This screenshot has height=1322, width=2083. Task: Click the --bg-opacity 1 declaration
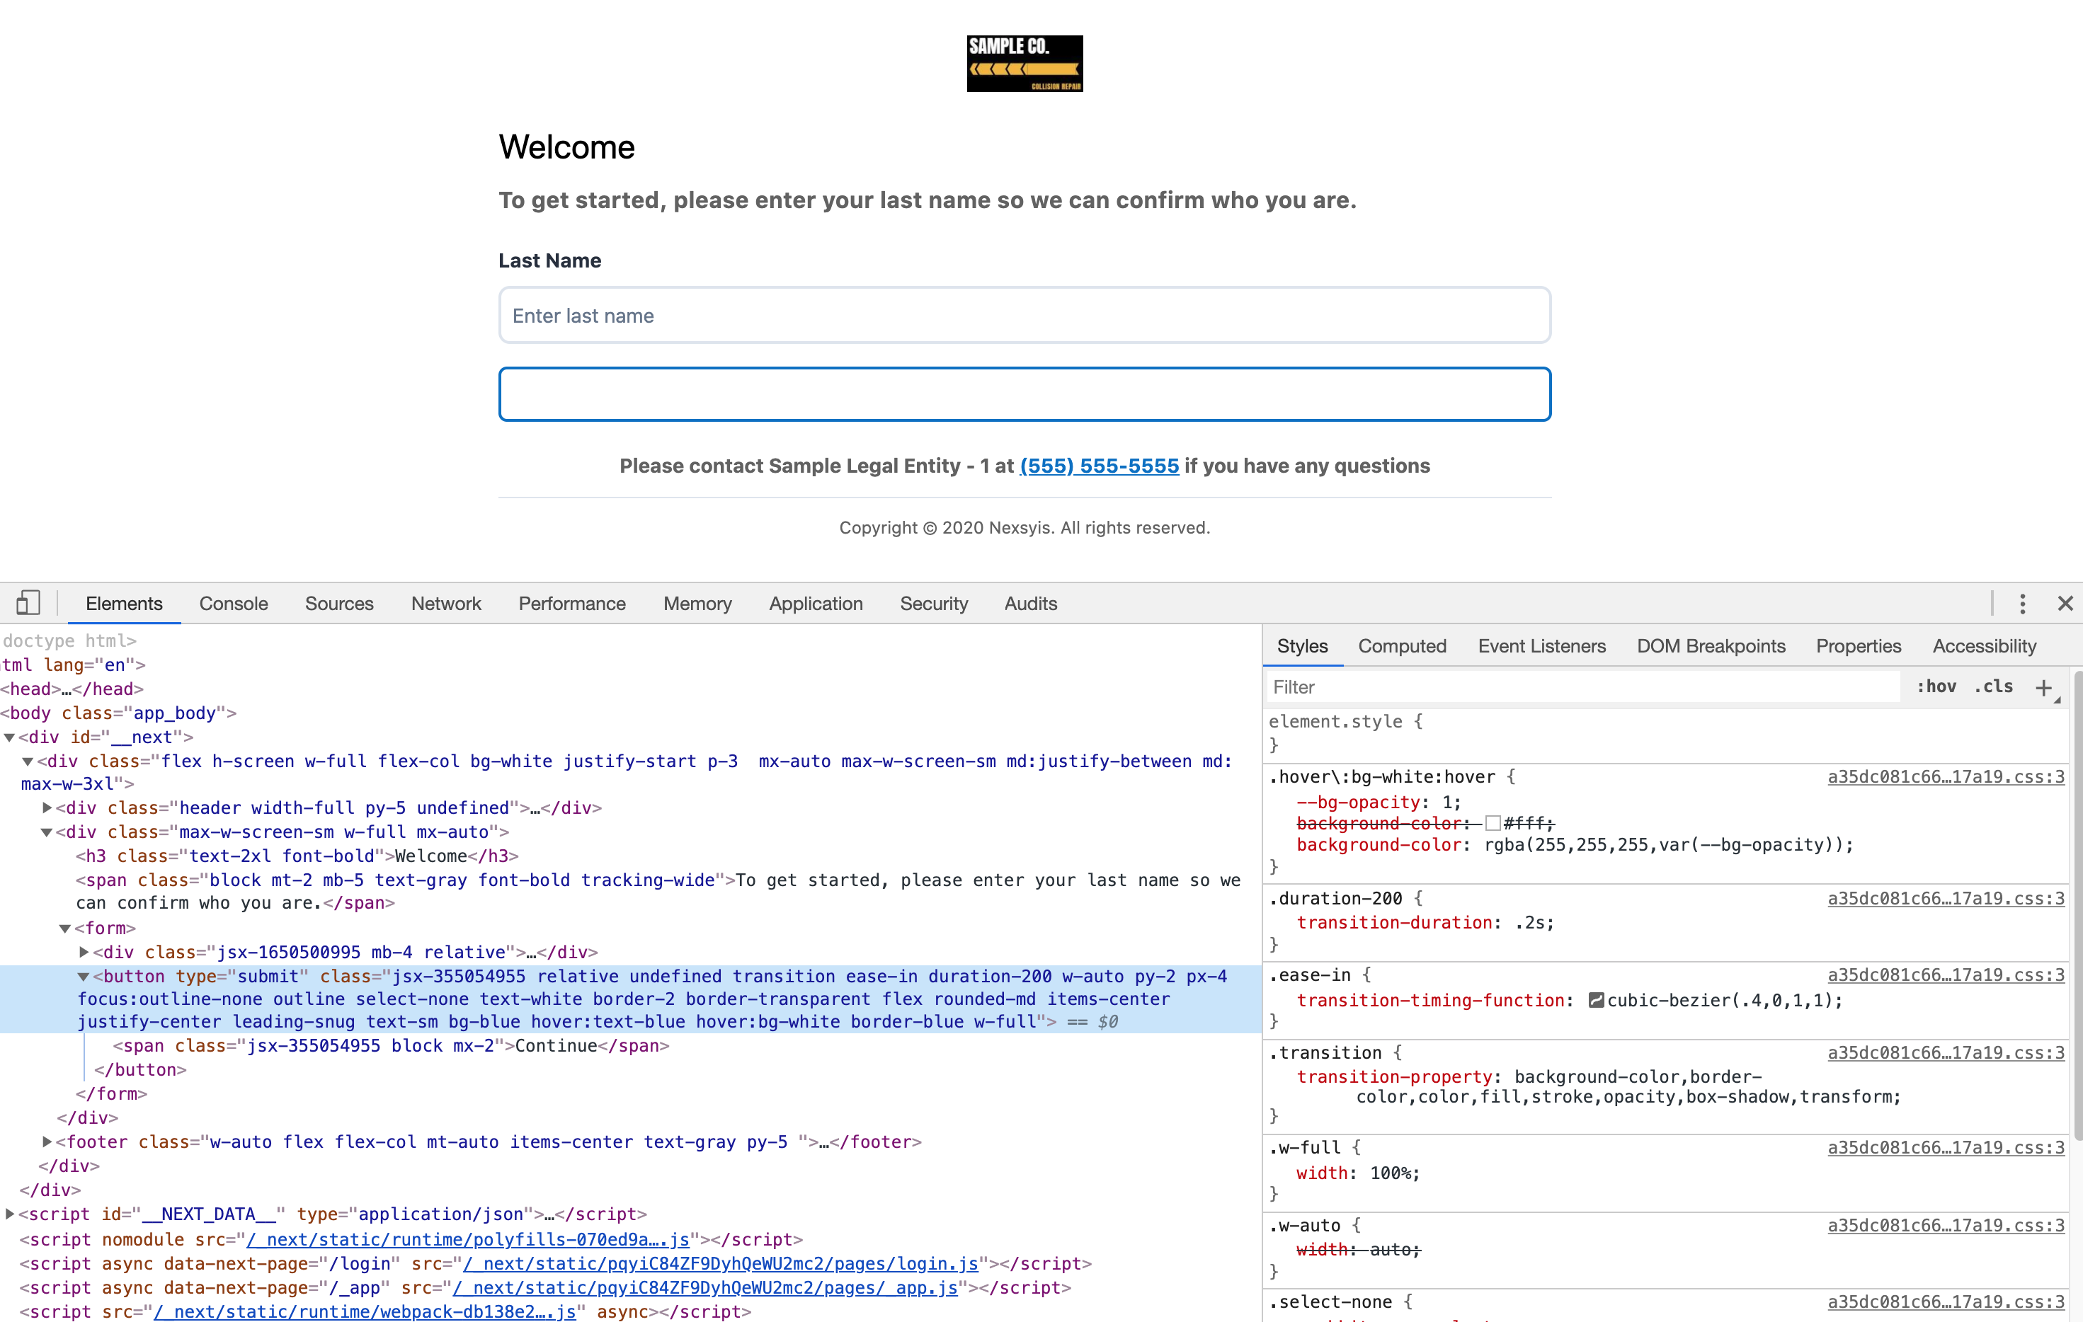1379,803
